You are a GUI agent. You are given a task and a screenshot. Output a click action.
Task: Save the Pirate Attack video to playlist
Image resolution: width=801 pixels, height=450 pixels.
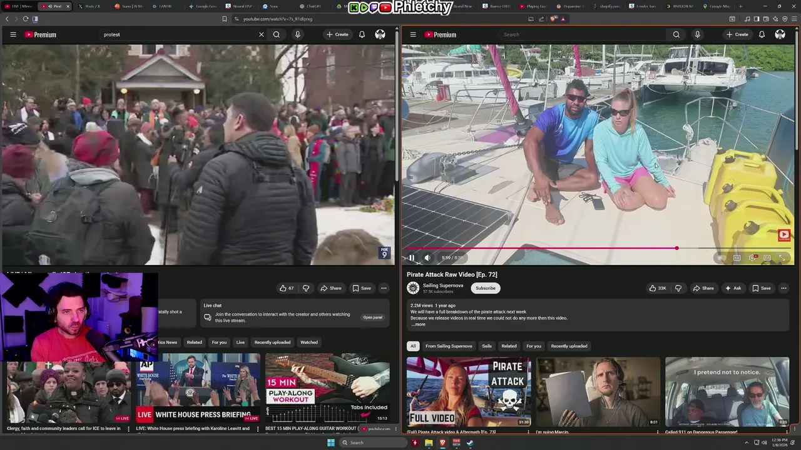click(x=762, y=288)
